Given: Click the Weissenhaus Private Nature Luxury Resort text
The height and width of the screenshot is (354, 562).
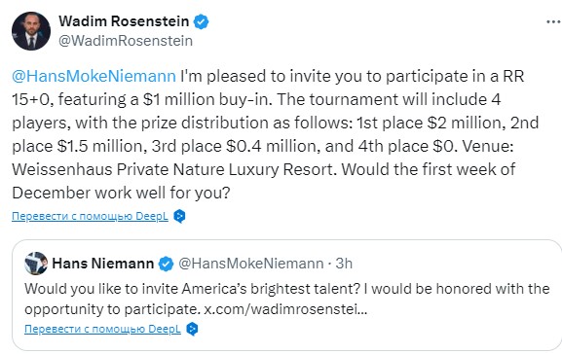Looking at the screenshot, I should [174, 169].
